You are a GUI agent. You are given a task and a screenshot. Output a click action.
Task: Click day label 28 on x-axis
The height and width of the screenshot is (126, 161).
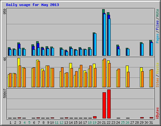coord(137,123)
